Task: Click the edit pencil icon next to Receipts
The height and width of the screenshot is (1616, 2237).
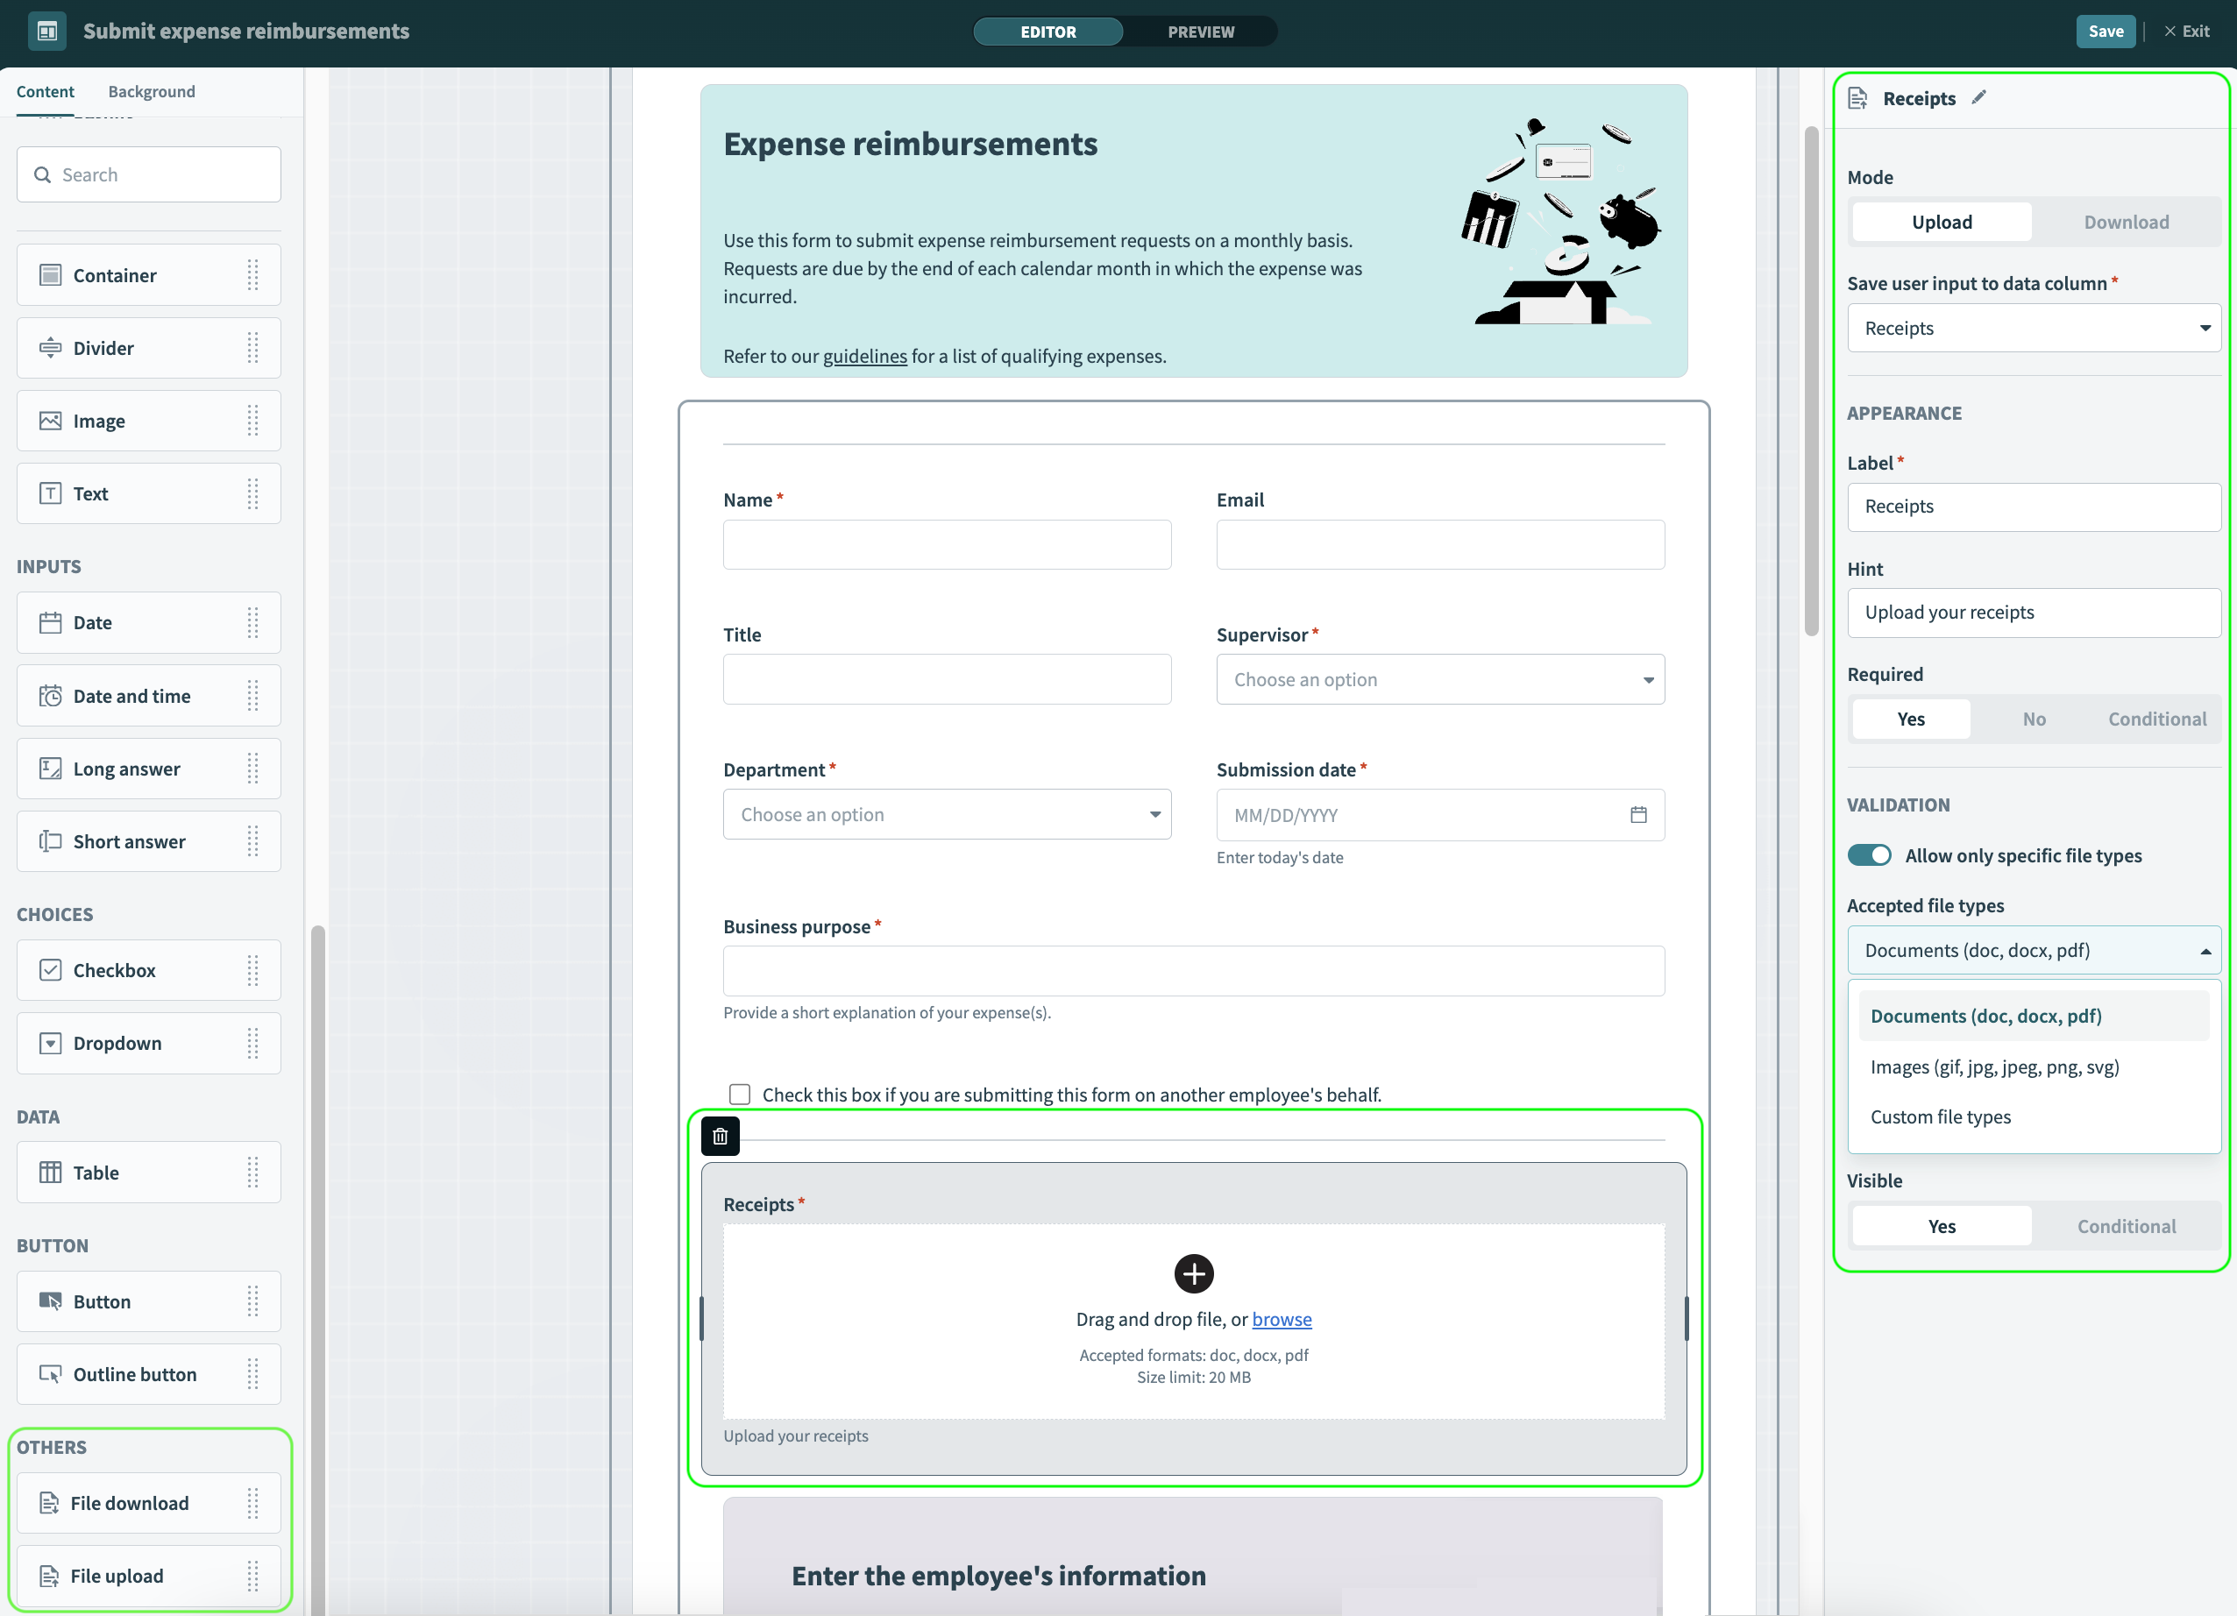Action: (x=1980, y=97)
